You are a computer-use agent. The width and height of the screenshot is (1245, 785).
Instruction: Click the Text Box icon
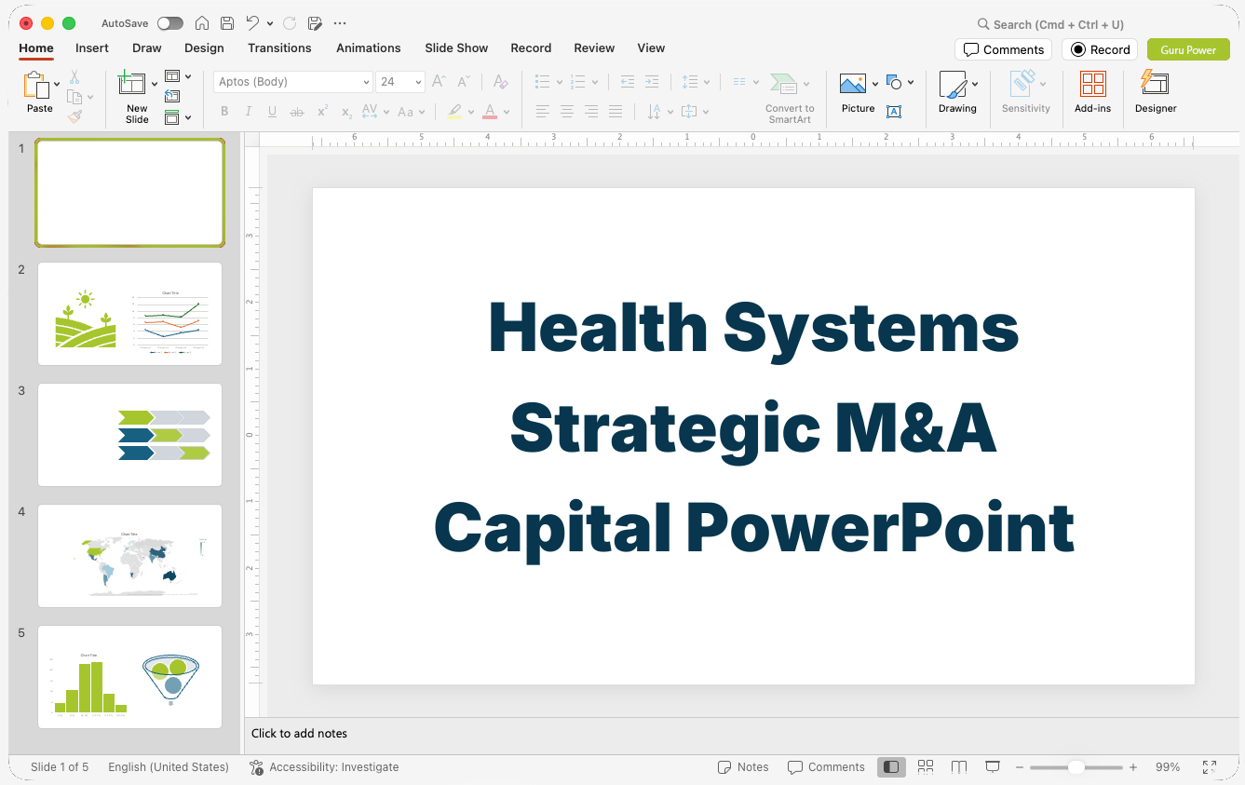pyautogui.click(x=894, y=112)
